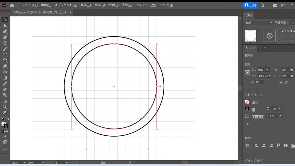Image resolution: width=295 pixels, height=166 pixels.
Task: Reset default fill and stroke
Action: (3, 119)
